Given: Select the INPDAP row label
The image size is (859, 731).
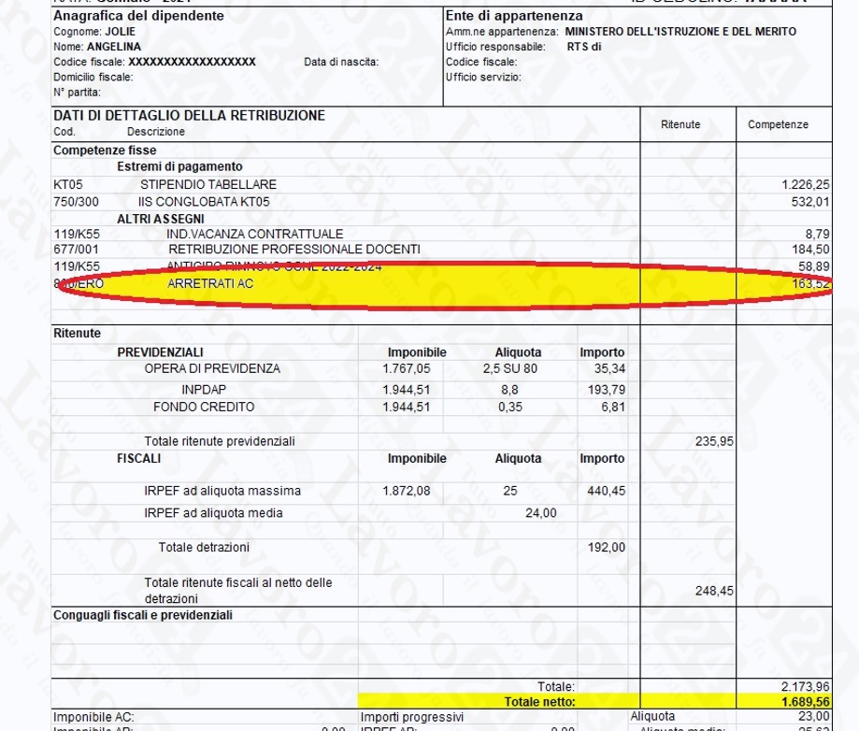Looking at the screenshot, I should [x=204, y=390].
